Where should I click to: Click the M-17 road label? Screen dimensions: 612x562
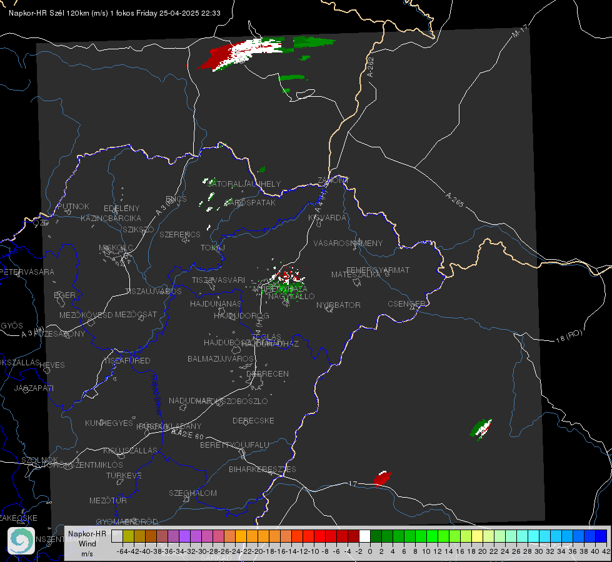[519, 31]
